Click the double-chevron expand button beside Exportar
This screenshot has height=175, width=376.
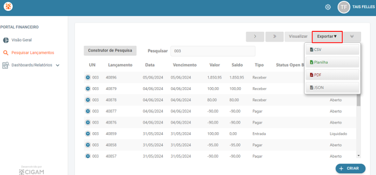(352, 37)
